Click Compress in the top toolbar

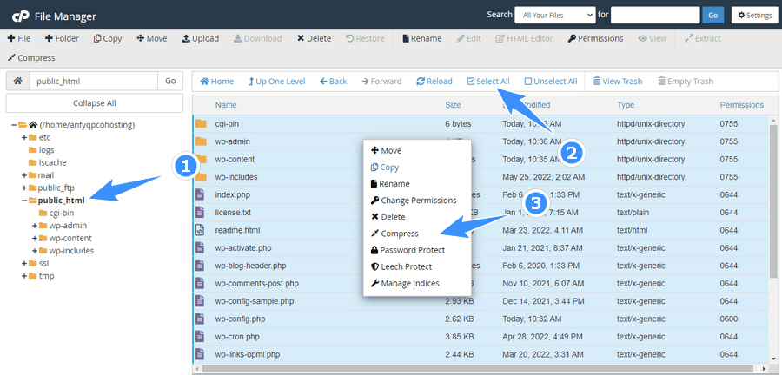pyautogui.click(x=32, y=58)
